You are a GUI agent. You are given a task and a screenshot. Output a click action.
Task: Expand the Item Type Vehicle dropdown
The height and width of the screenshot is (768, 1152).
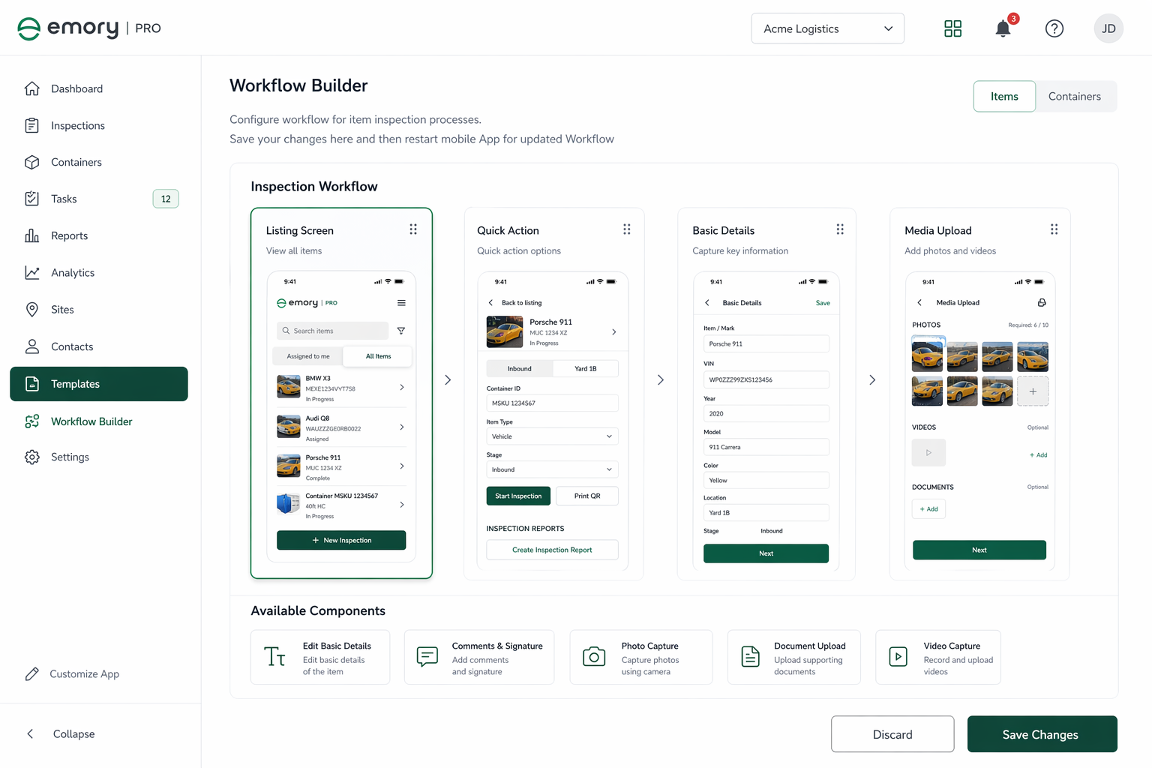pyautogui.click(x=552, y=436)
